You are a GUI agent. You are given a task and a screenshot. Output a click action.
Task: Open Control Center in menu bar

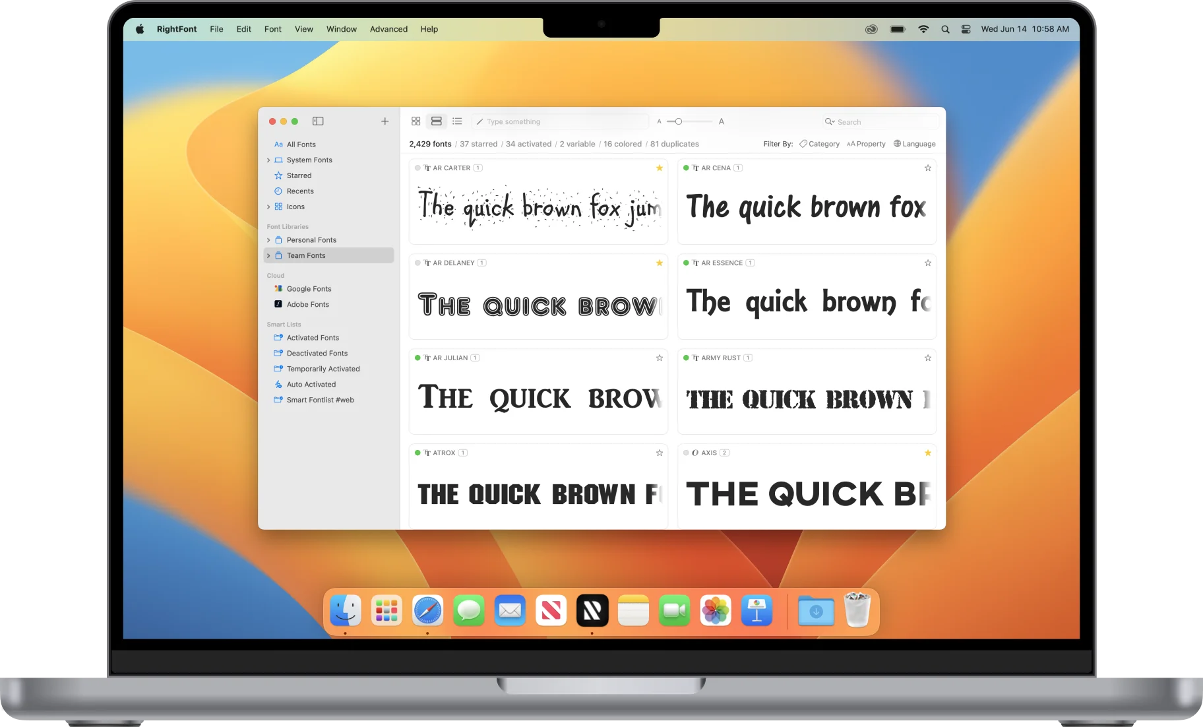click(966, 29)
